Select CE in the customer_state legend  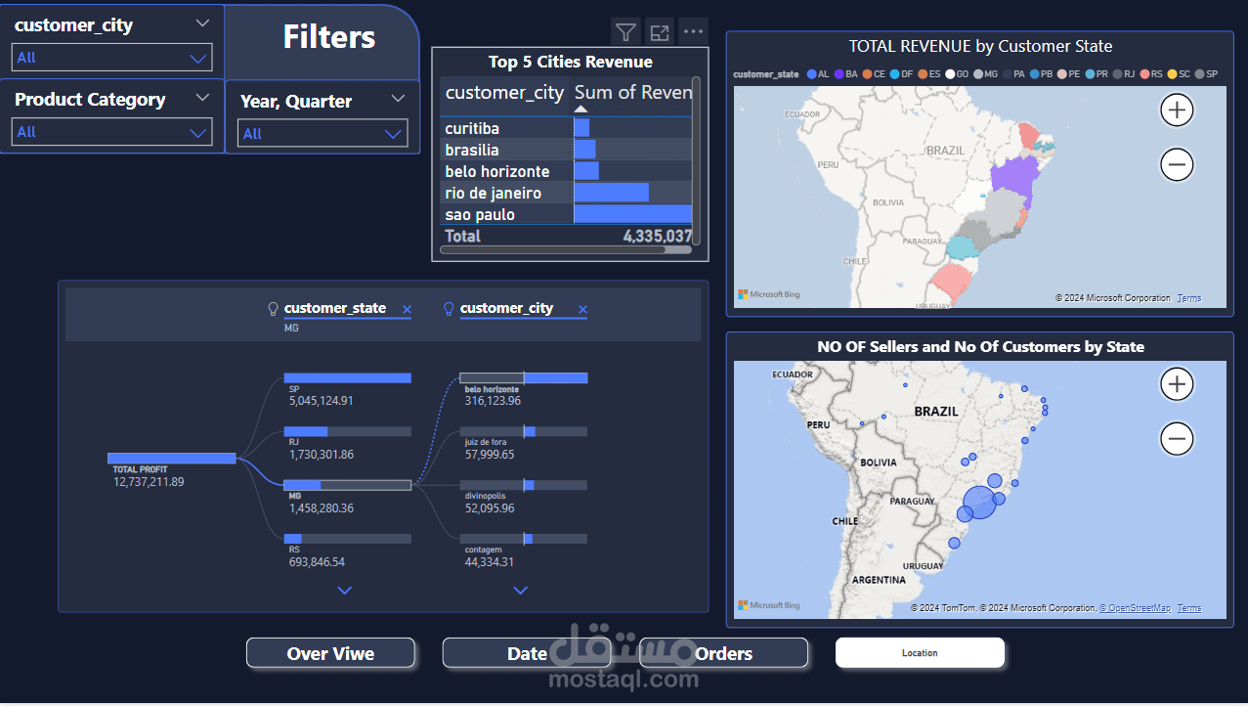tap(874, 74)
